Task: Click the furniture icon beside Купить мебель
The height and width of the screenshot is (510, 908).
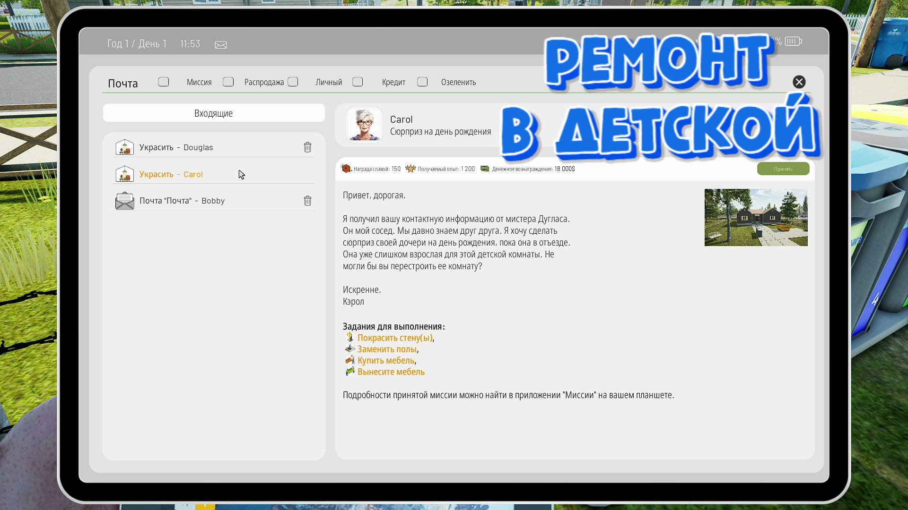Action: pos(350,360)
